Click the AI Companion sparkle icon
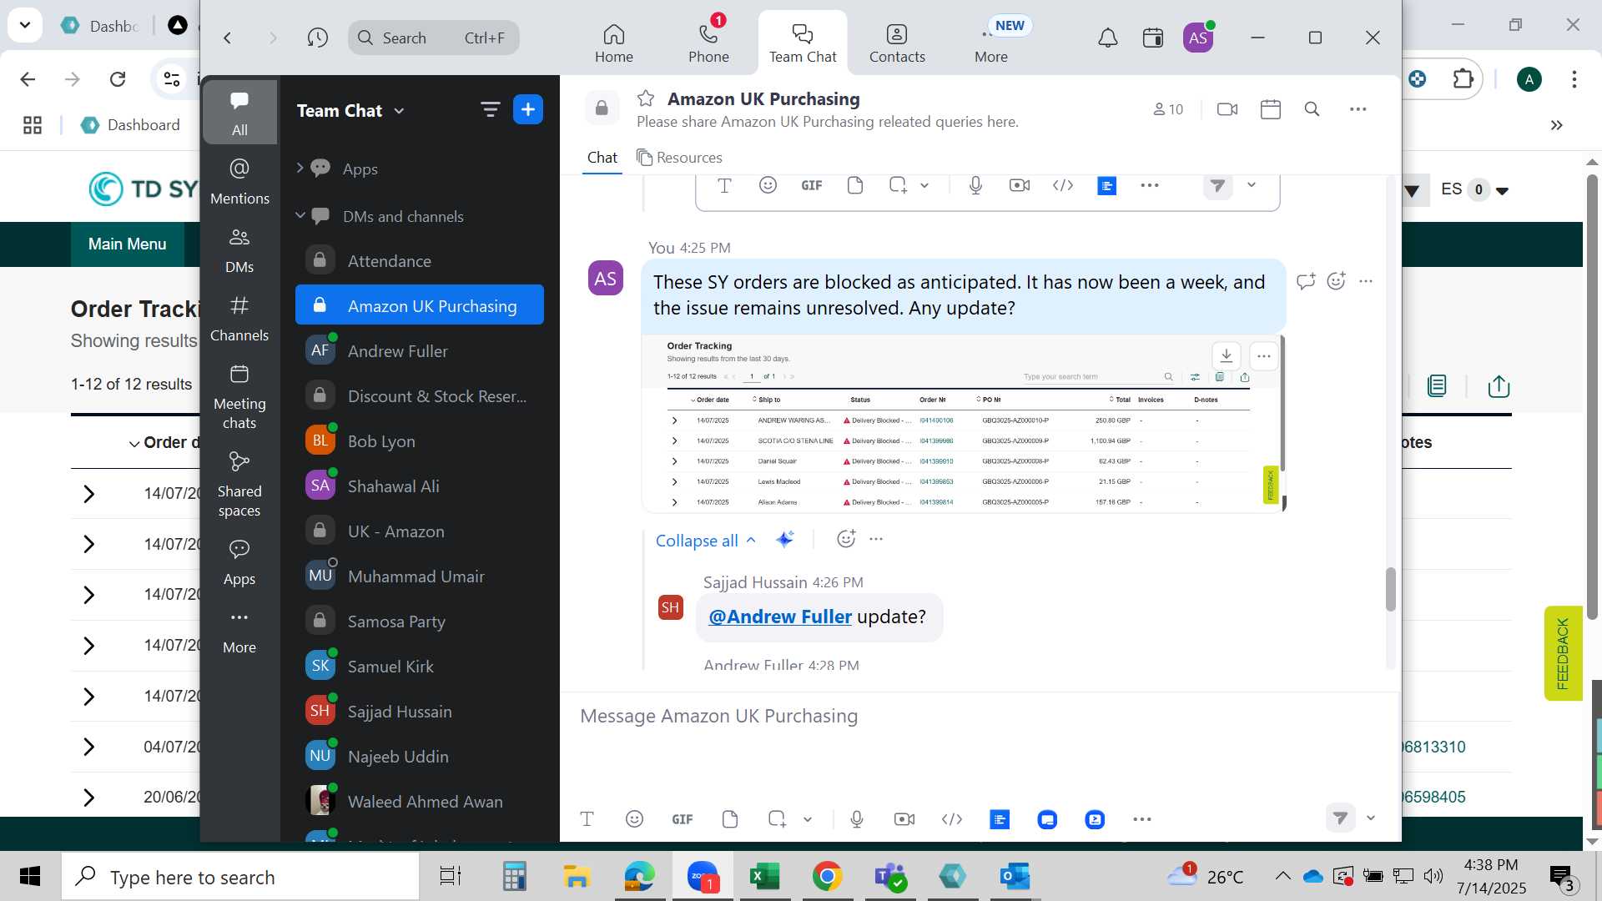This screenshot has height=901, width=1602. tap(784, 539)
